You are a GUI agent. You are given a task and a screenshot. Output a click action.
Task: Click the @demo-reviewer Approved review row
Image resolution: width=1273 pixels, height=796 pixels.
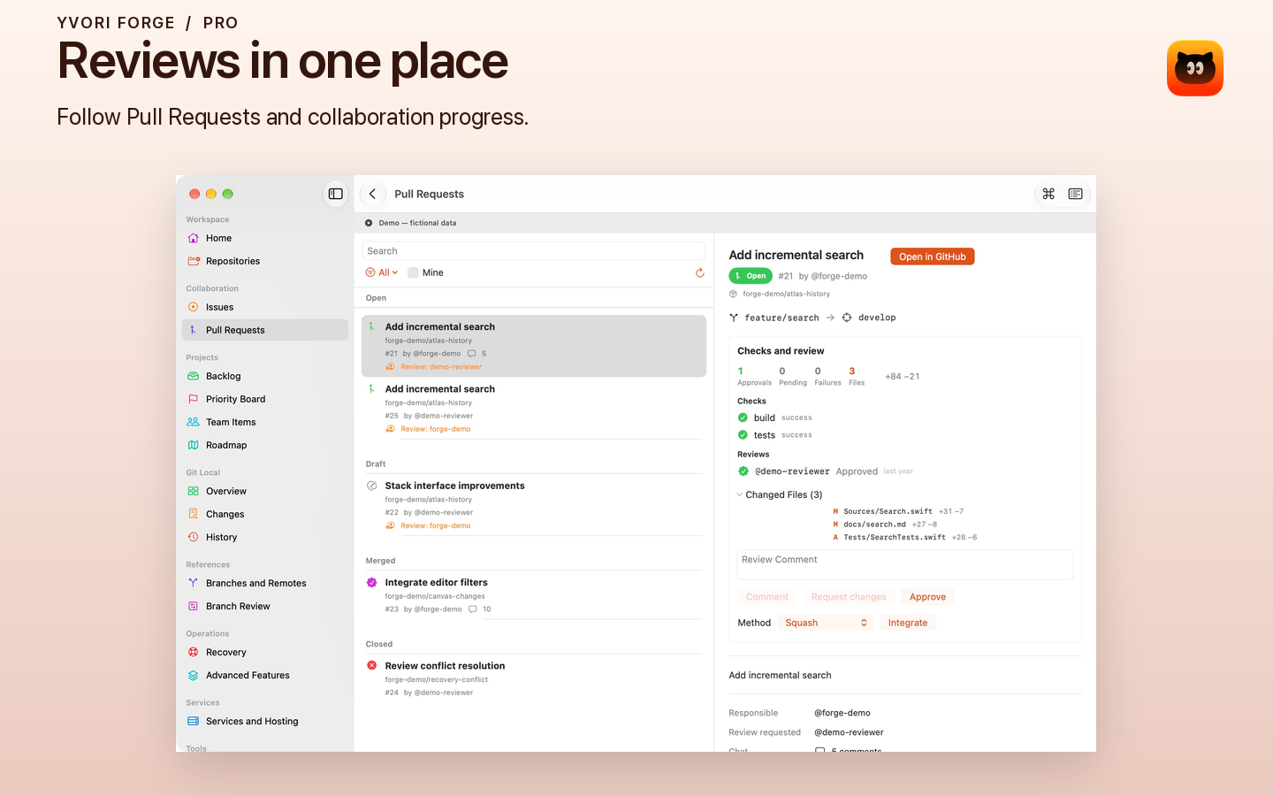[x=826, y=471]
